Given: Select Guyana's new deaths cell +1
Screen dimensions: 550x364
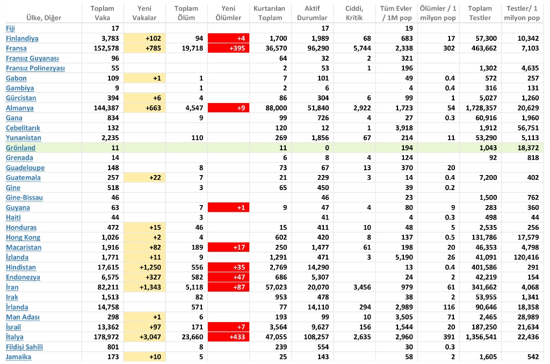Looking at the screenshot, I should pyautogui.click(x=228, y=208).
